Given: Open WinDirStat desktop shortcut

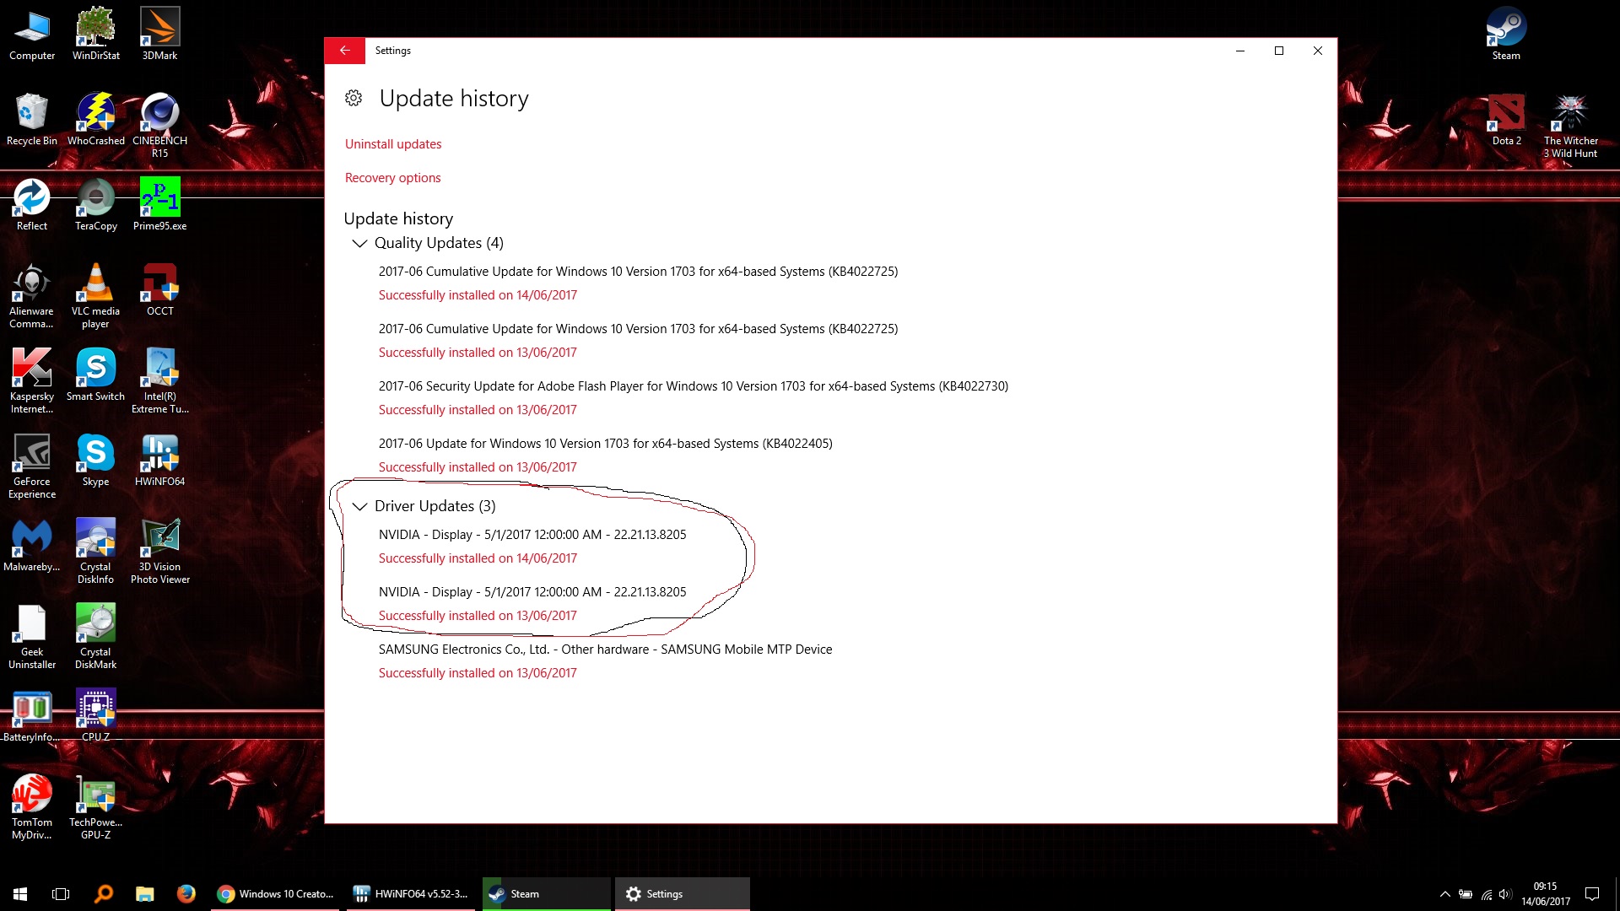Looking at the screenshot, I should [x=96, y=35].
